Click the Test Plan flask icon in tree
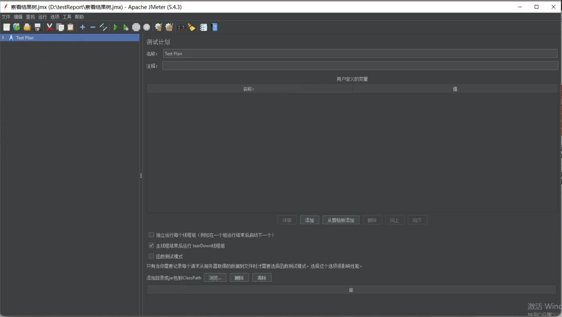This screenshot has width=562, height=317. (11, 38)
